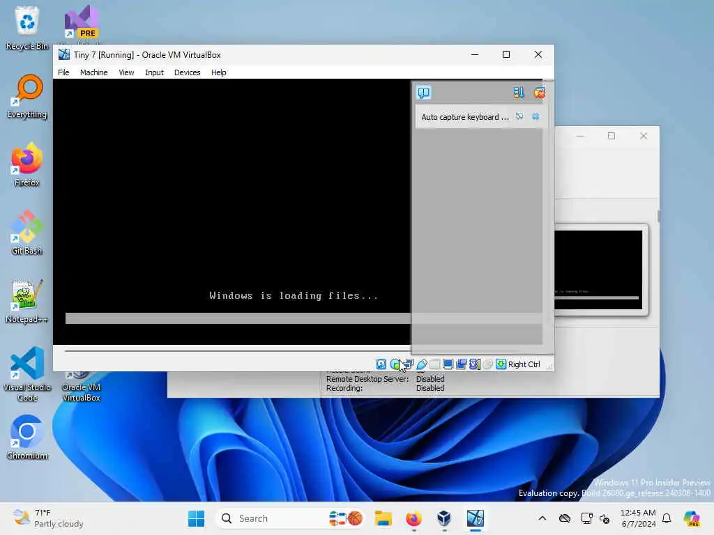This screenshot has height=535, width=714.
Task: Click 'Remote Desktop Server:' label in VirtualBox Manager
Action: pyautogui.click(x=367, y=378)
